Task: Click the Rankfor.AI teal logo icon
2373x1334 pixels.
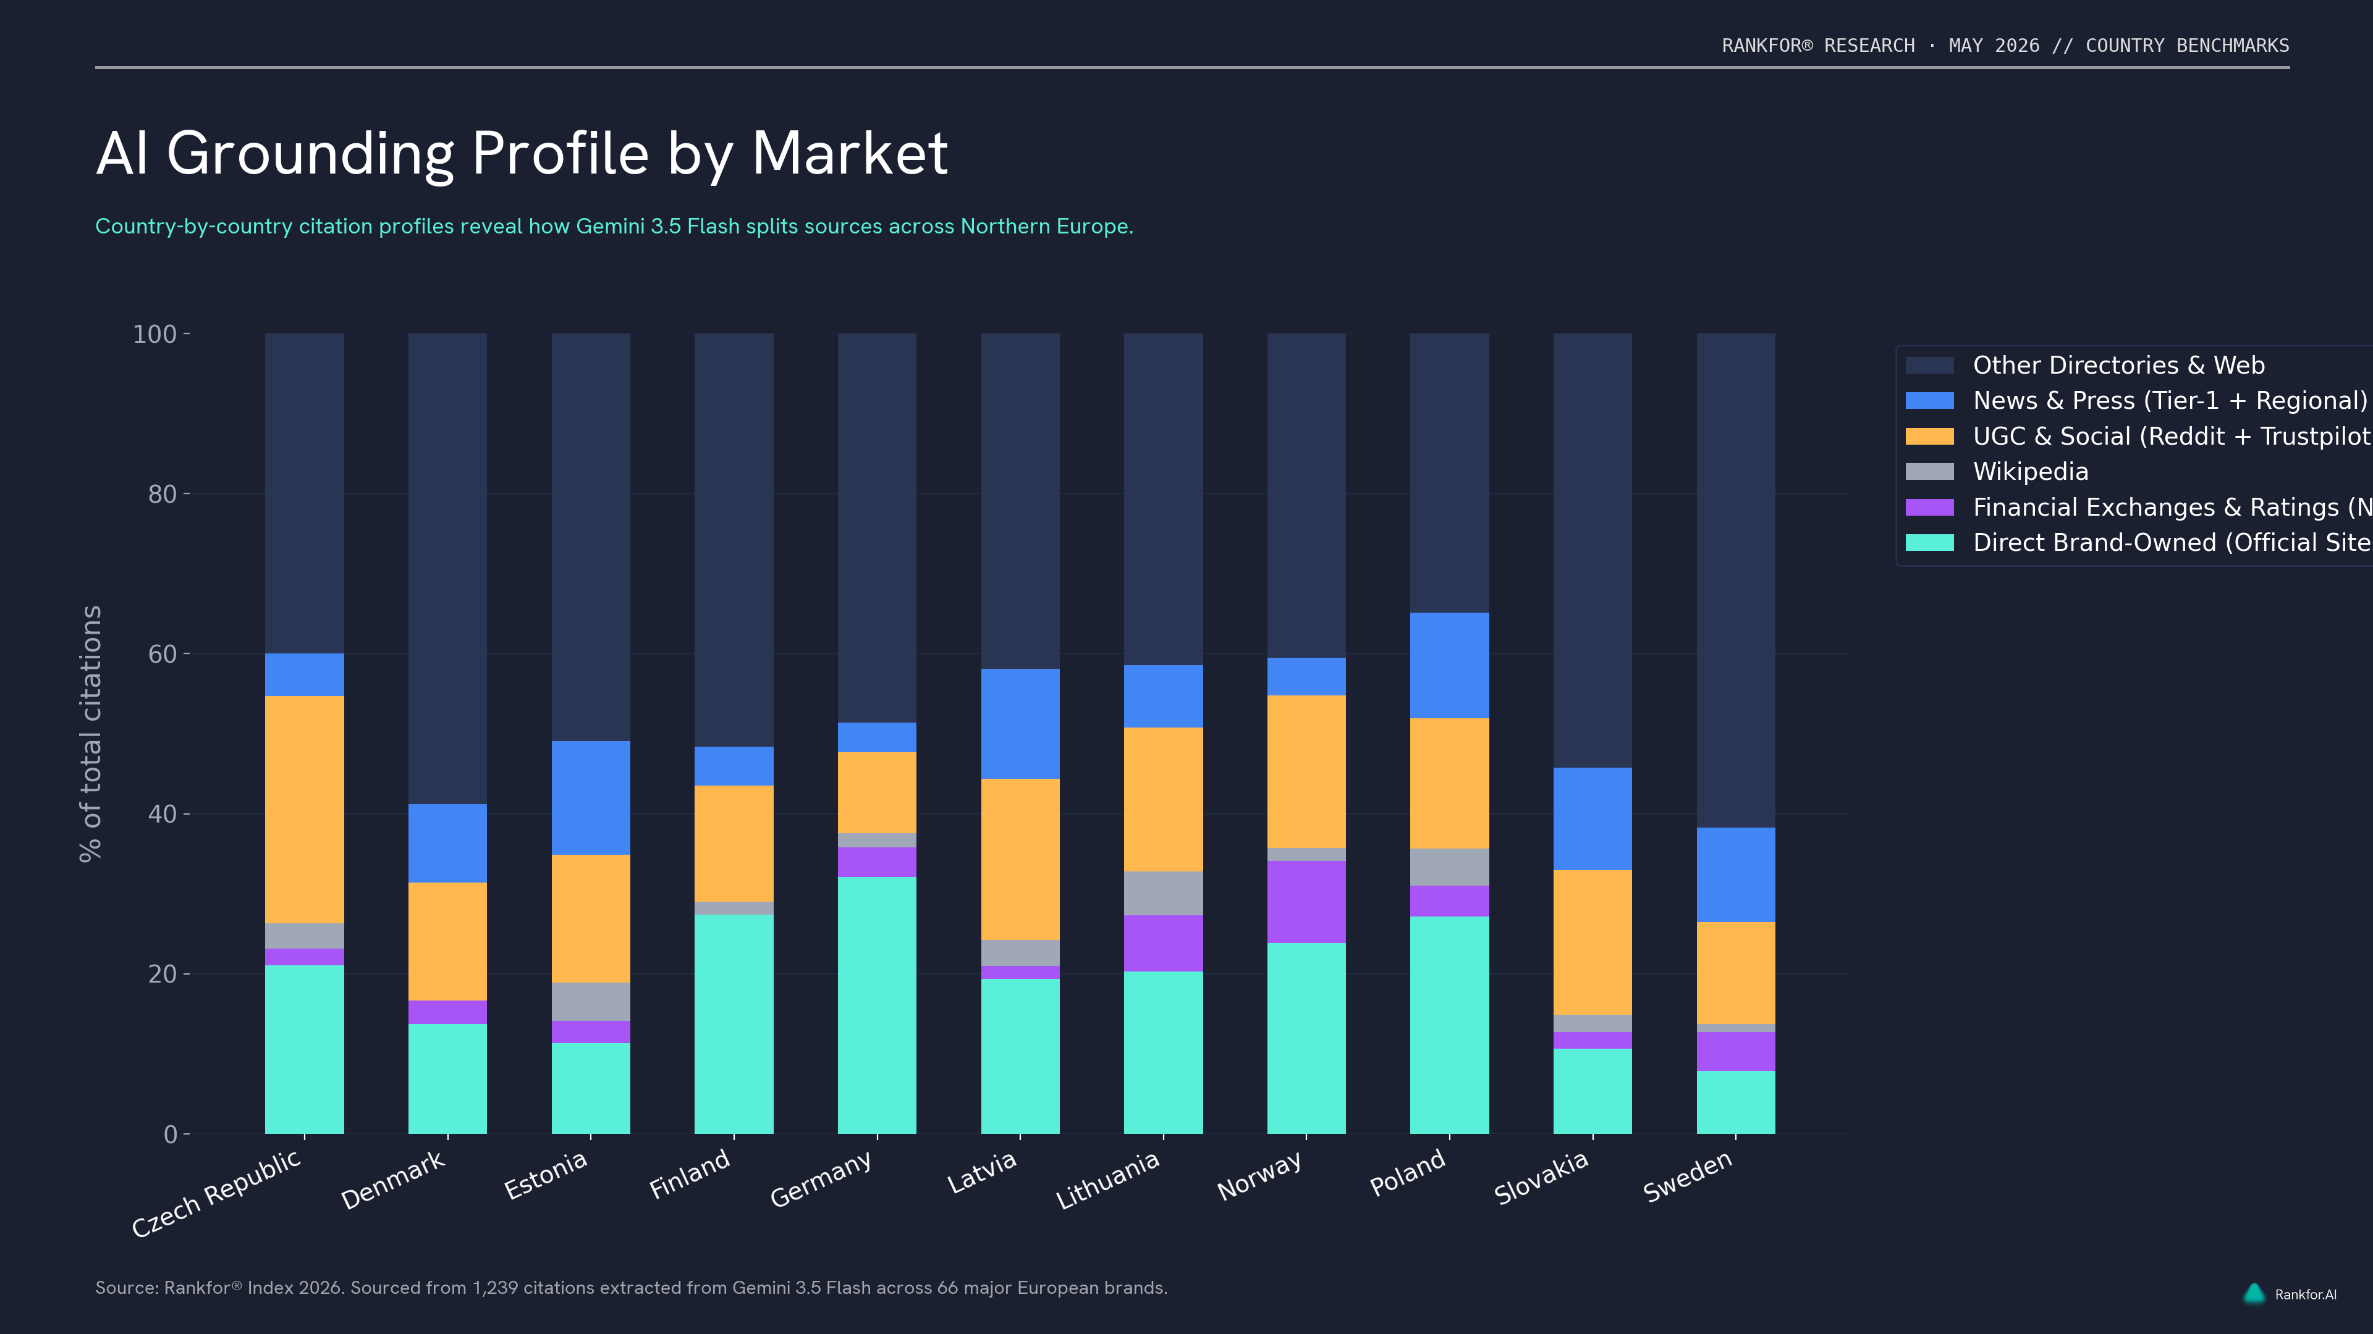Action: [x=2254, y=1293]
